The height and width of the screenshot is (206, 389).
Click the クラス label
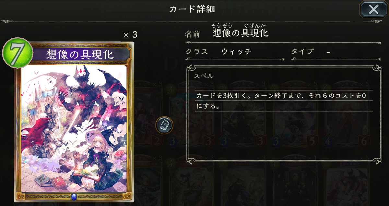coord(197,52)
